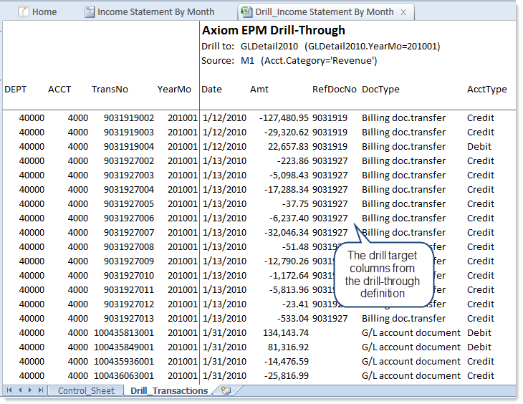Select the amount -1,172.64
Image resolution: width=523 pixels, height=404 pixels.
(289, 276)
